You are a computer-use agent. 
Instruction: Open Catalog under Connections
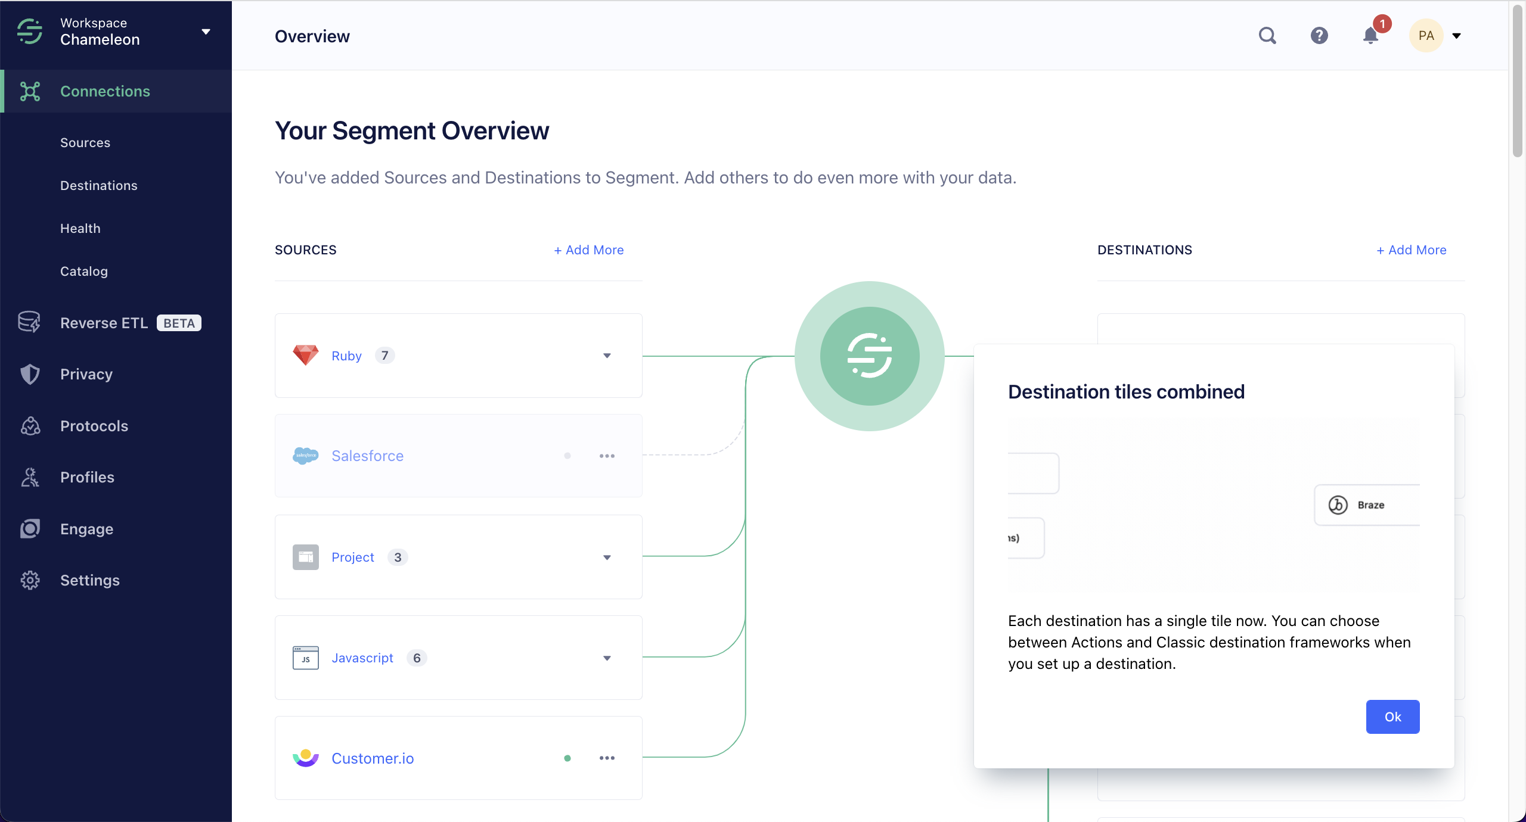[x=84, y=271]
